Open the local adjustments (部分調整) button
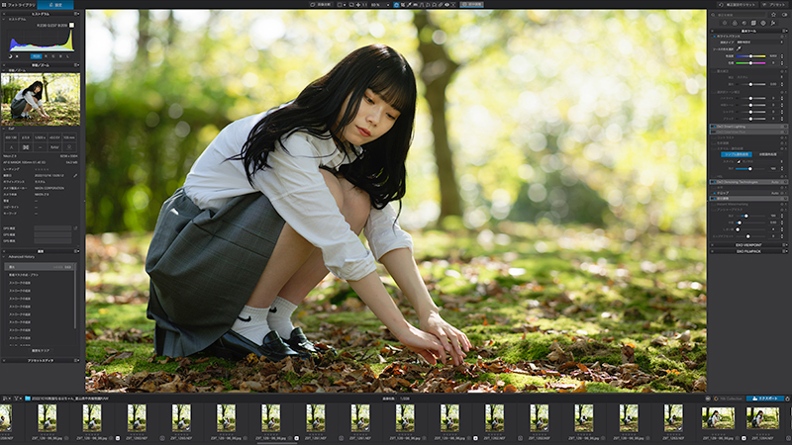The width and height of the screenshot is (792, 445). pyautogui.click(x=471, y=5)
